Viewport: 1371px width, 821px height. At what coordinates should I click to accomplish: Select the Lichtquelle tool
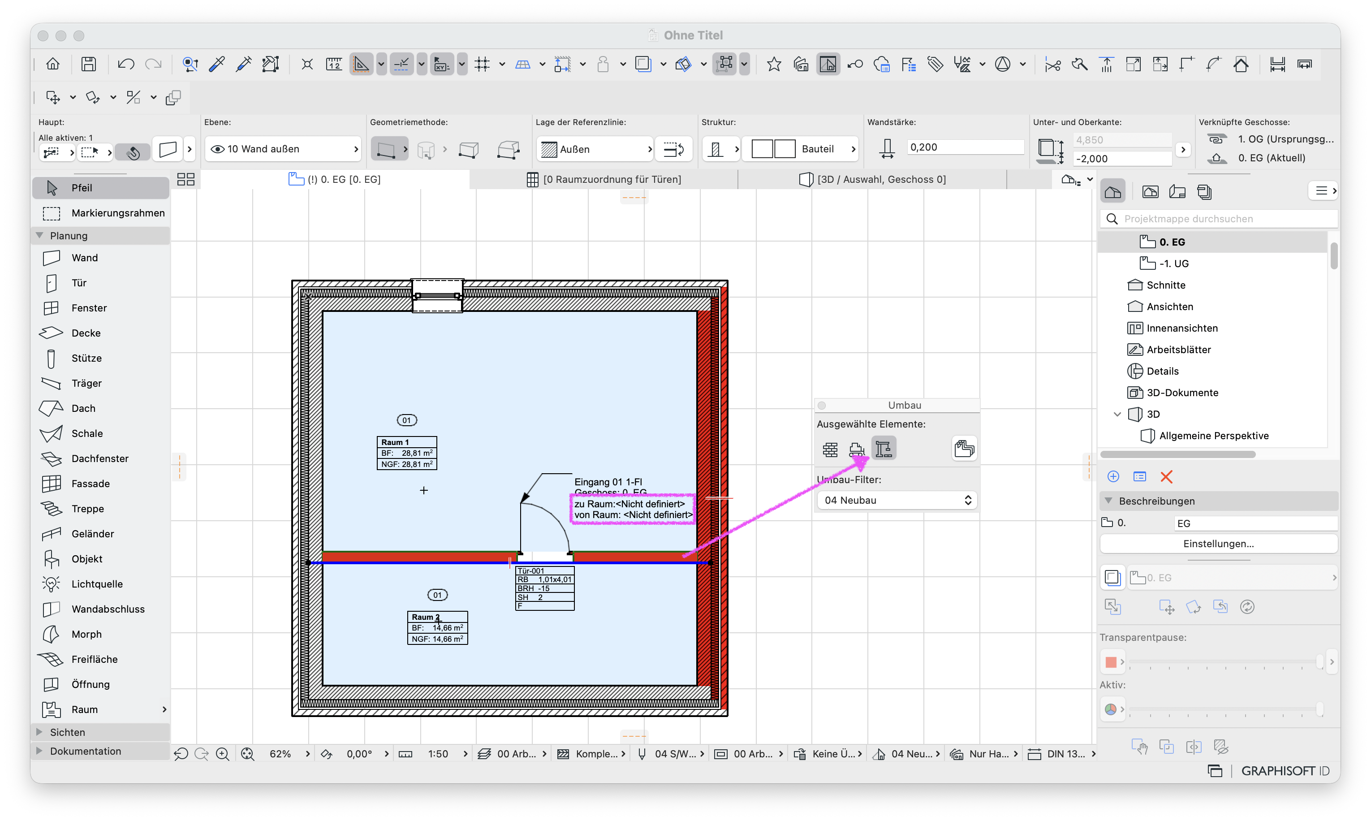click(x=101, y=583)
